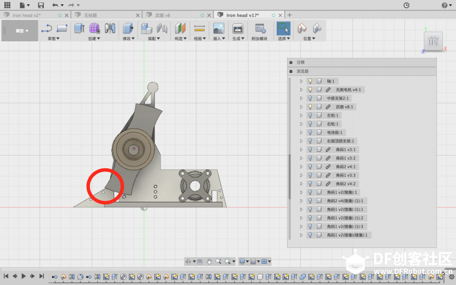Viewport: 456px width, 285px height.
Task: Expand the 中部支架2:1 tree node
Action: click(x=302, y=98)
